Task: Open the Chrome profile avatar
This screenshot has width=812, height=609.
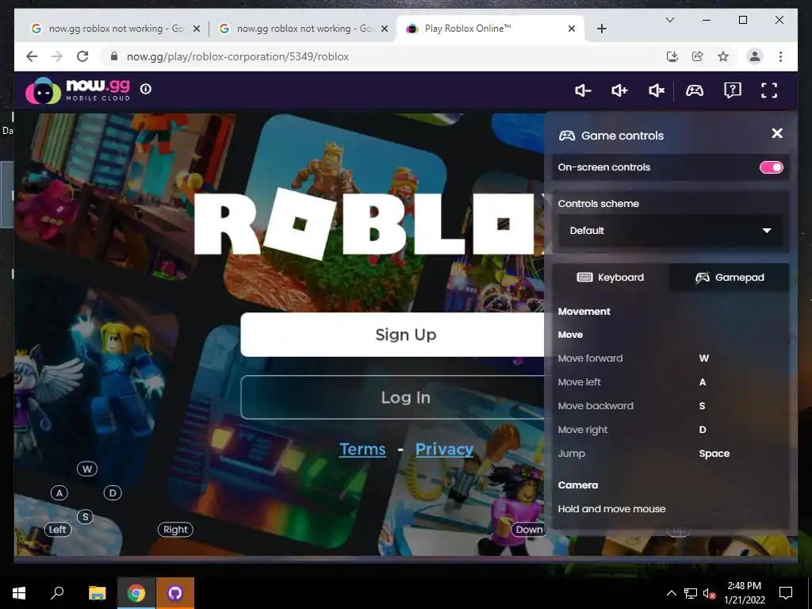Action: 755,56
